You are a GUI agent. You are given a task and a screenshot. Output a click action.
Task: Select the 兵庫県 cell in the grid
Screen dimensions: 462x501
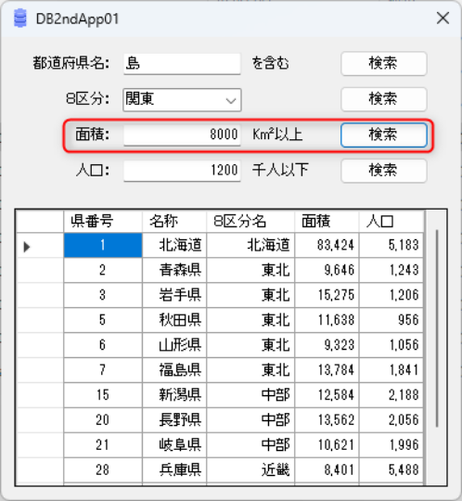[x=174, y=470]
